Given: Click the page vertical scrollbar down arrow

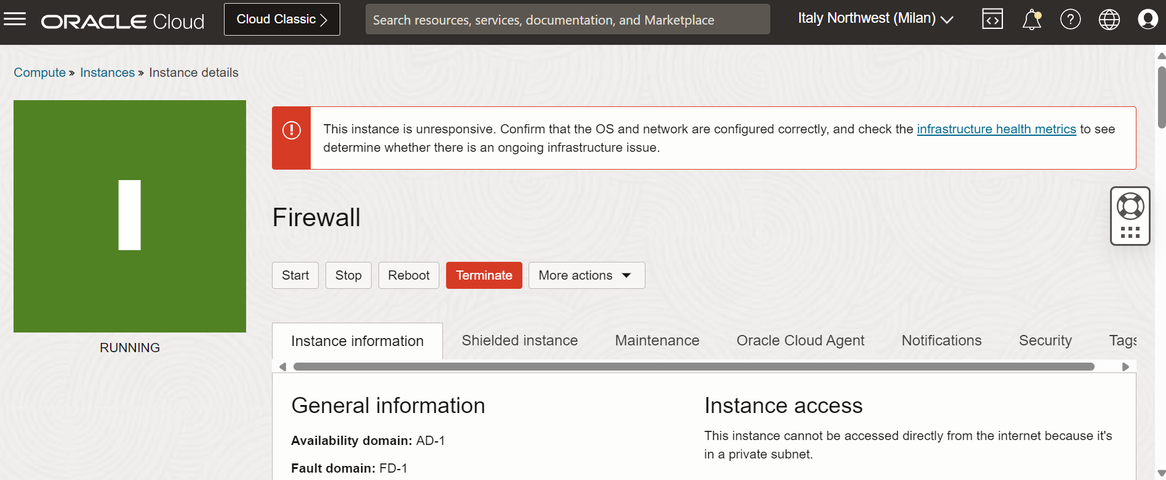Looking at the screenshot, I should pos(1161,473).
